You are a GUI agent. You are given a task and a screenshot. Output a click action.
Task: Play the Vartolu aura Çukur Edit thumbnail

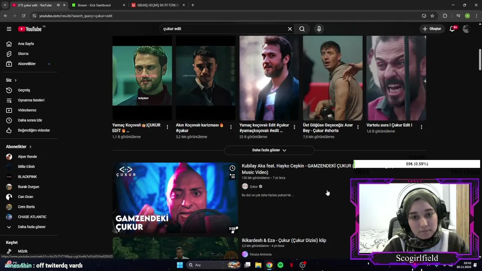pyautogui.click(x=396, y=78)
